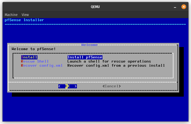Click the QEMU window title bar text

(x=95, y=7)
